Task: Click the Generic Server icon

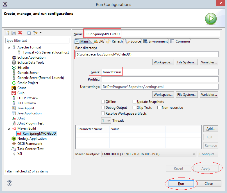Action: [14, 73]
